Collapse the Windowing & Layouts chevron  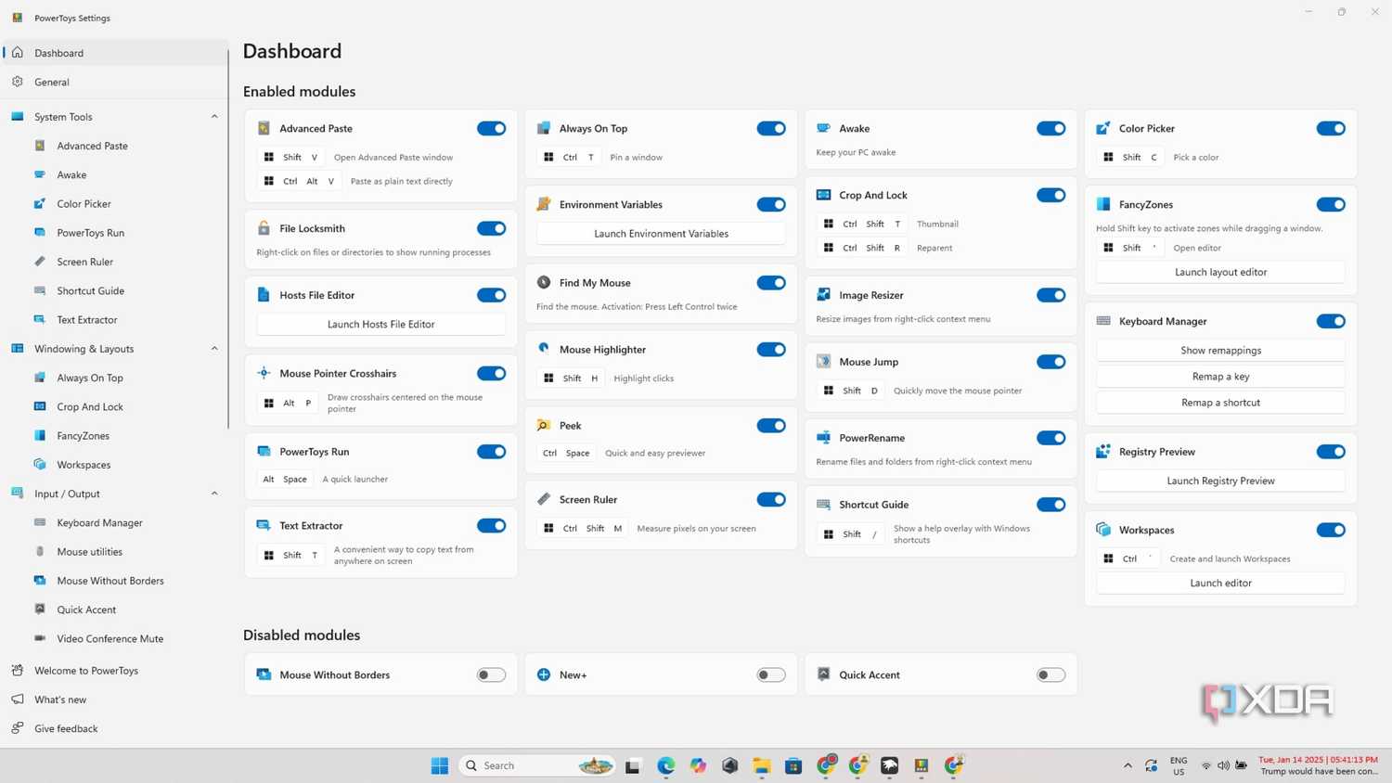pyautogui.click(x=214, y=349)
